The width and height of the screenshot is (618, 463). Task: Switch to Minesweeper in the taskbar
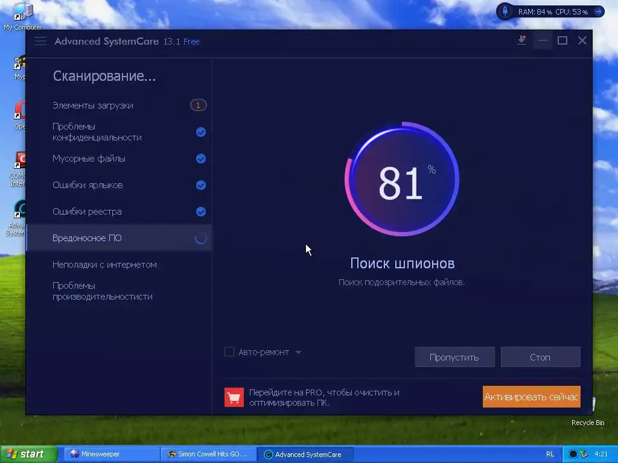point(111,454)
